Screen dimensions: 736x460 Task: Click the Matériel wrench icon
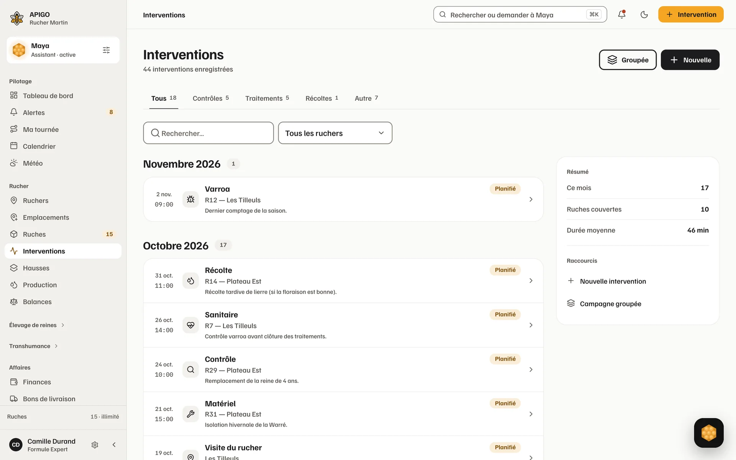191,414
